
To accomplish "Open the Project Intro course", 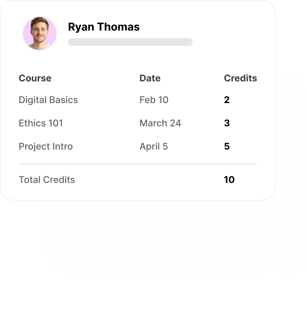I will [46, 146].
